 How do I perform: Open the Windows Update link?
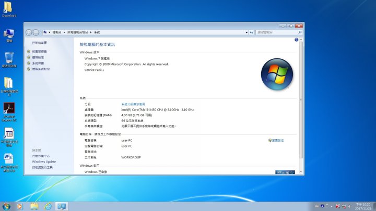44,162
